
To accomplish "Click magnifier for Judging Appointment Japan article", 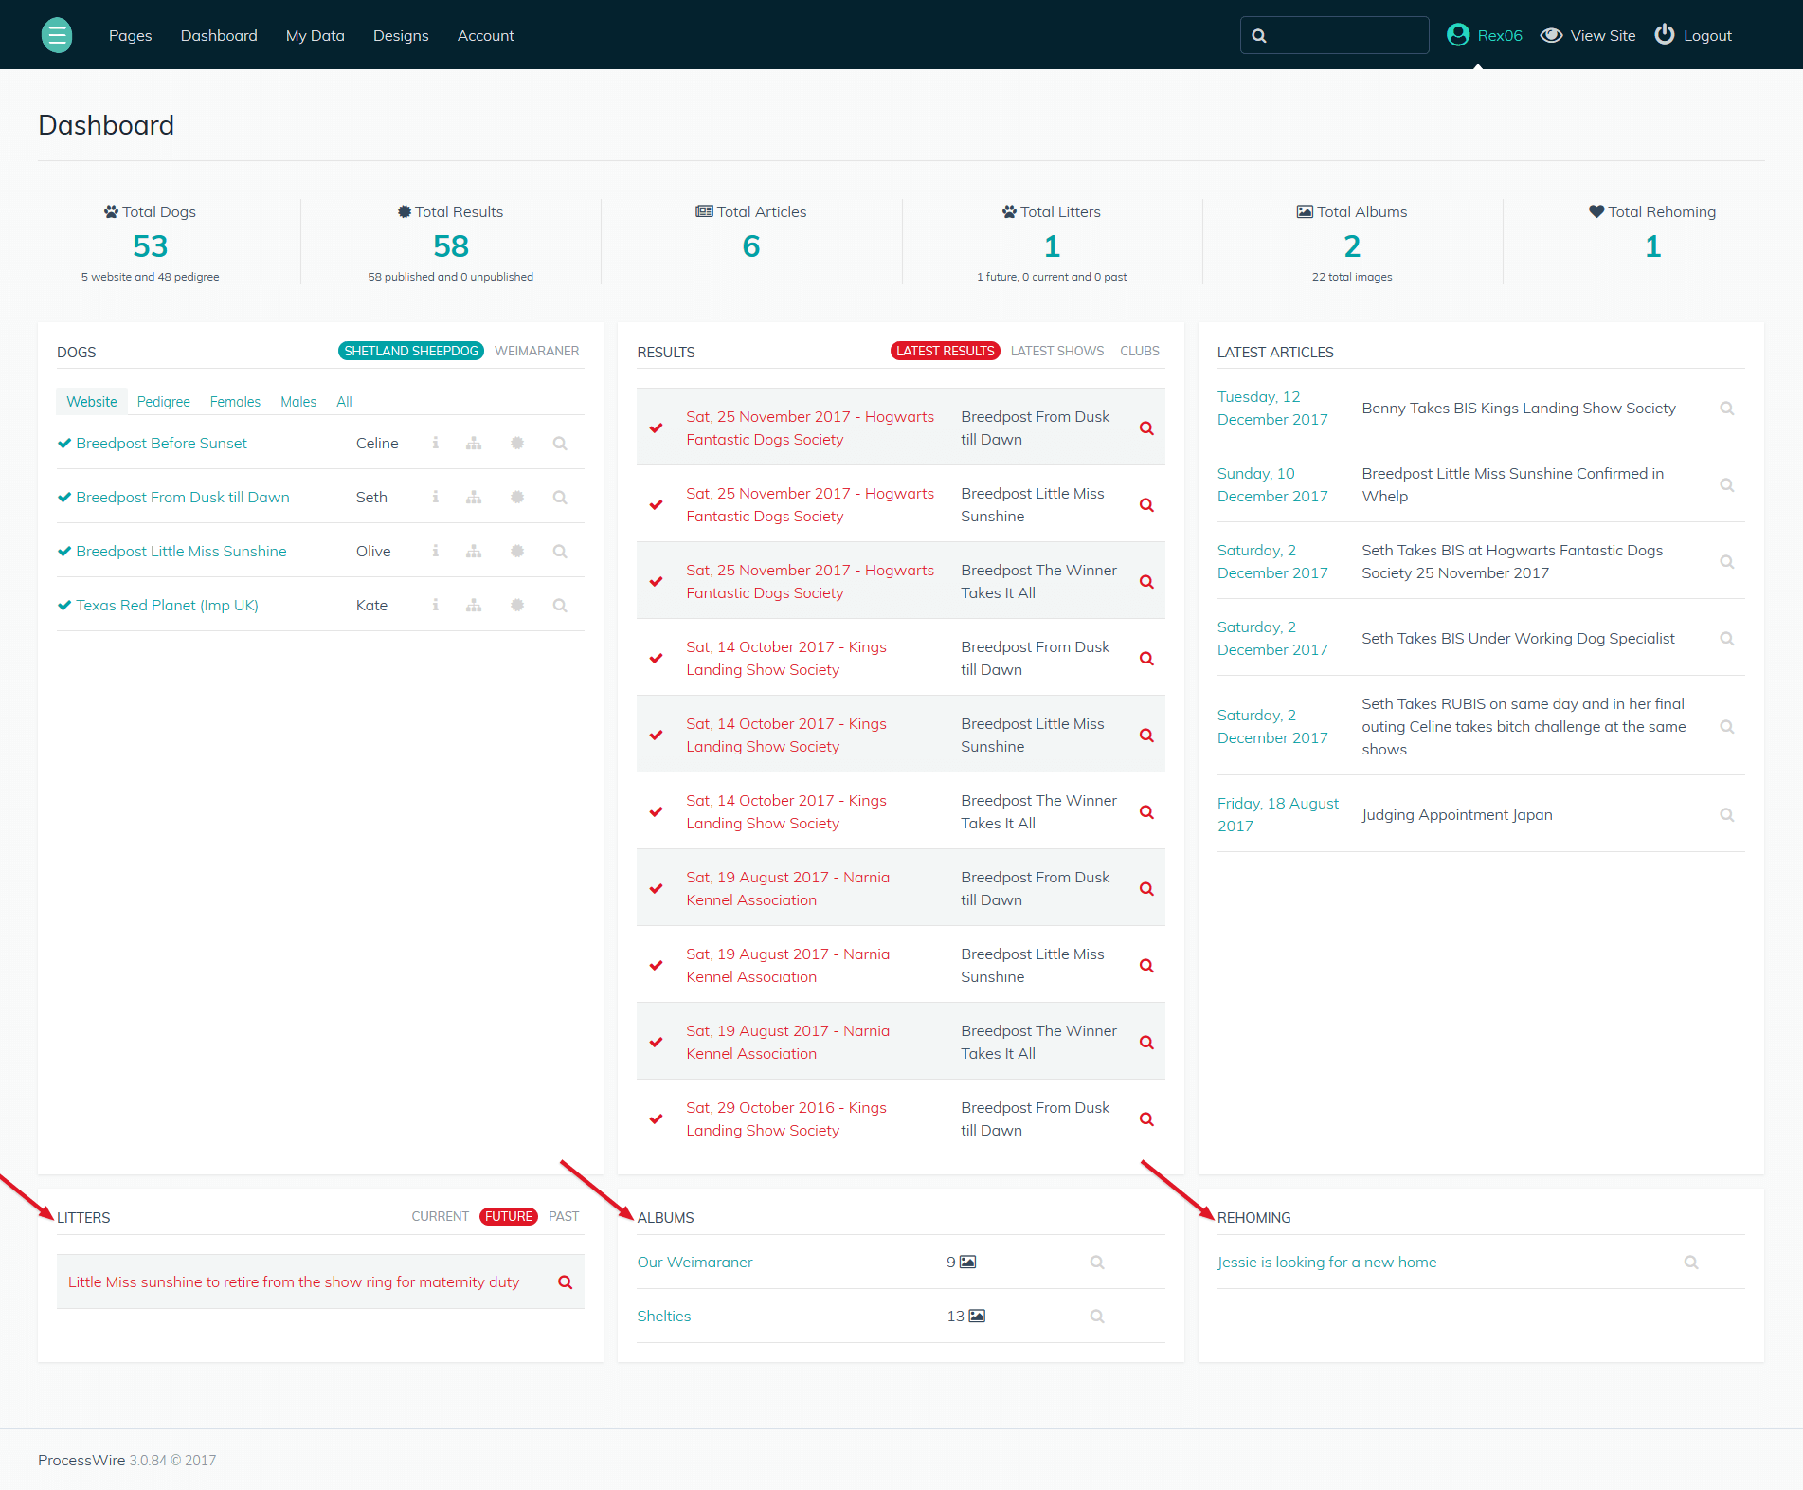I will pos(1727,814).
